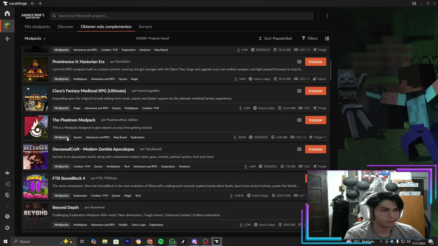Viewport: 438px width, 246px height.
Task: Open the globe language icon in sidebar
Action: pos(7,195)
